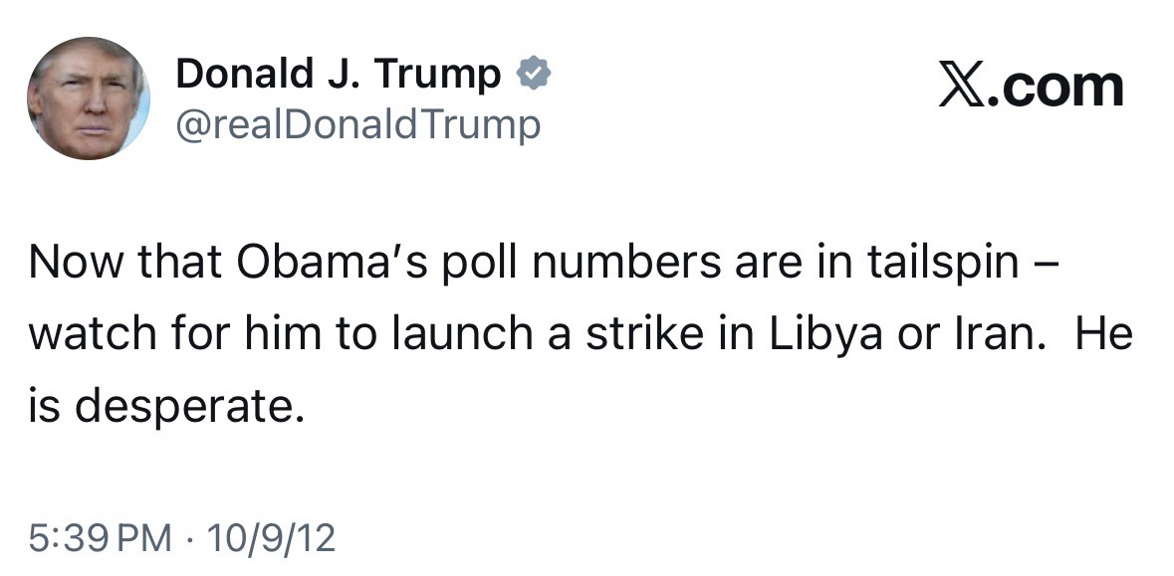Click the word "Now" starting the post
The height and width of the screenshot is (576, 1174).
coord(70,262)
